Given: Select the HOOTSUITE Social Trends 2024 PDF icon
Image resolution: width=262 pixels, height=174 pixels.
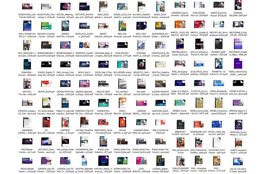Looking at the screenshot, I should point(103,122).
